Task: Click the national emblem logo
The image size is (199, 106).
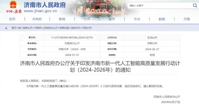Action: coord(13,5)
